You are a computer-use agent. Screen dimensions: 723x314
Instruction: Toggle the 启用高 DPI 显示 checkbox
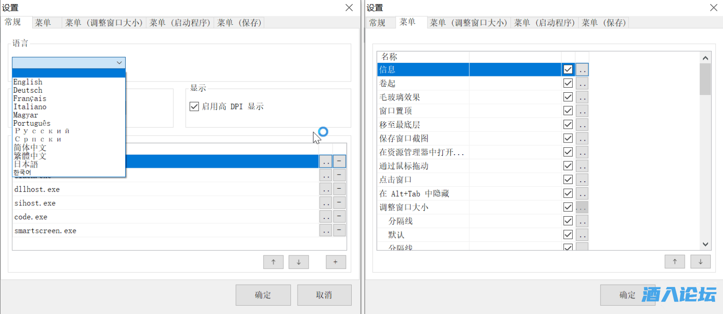pos(194,106)
